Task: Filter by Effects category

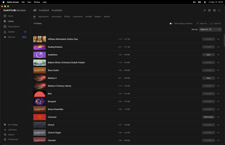Action: coord(67,16)
